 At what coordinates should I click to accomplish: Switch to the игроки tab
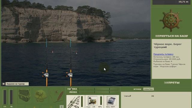[137, 89]
